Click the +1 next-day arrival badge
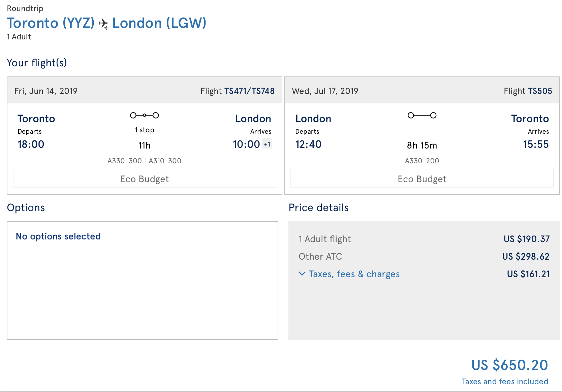Screen dimensions: 562x392 point(267,144)
